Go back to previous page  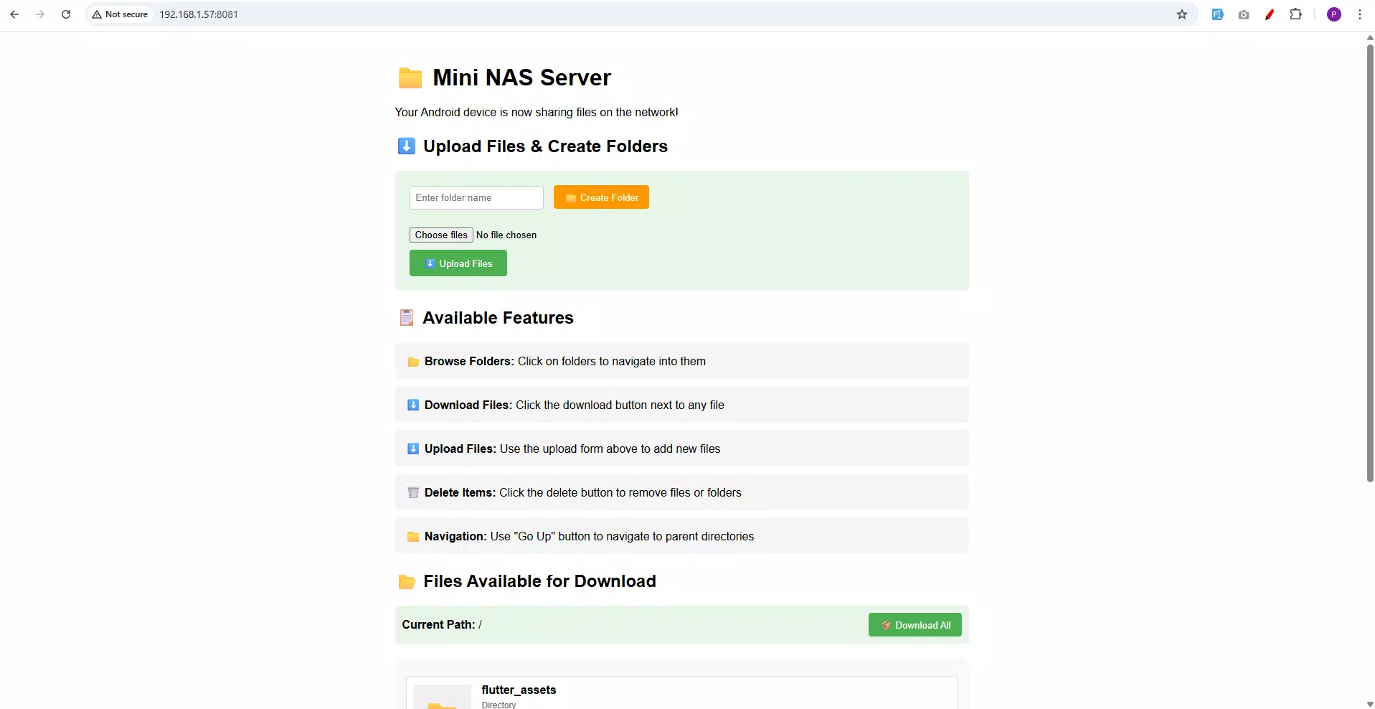point(14,14)
